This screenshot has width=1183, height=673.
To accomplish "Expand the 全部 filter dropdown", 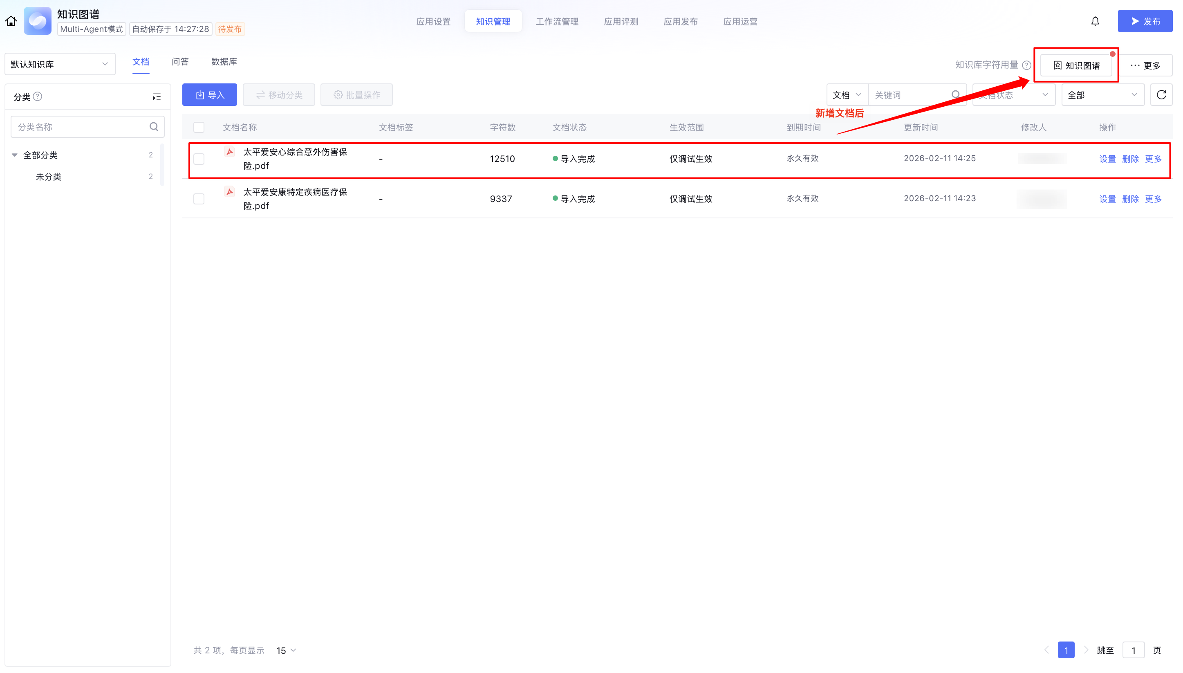I will tap(1102, 95).
